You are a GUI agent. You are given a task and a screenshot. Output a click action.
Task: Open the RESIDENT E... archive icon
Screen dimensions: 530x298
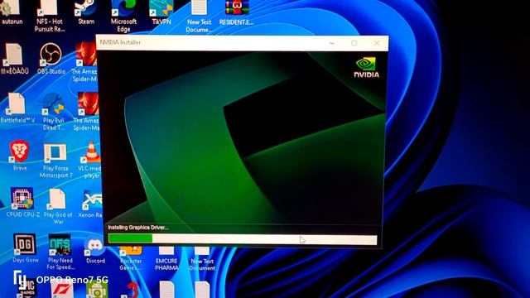pyautogui.click(x=237, y=12)
